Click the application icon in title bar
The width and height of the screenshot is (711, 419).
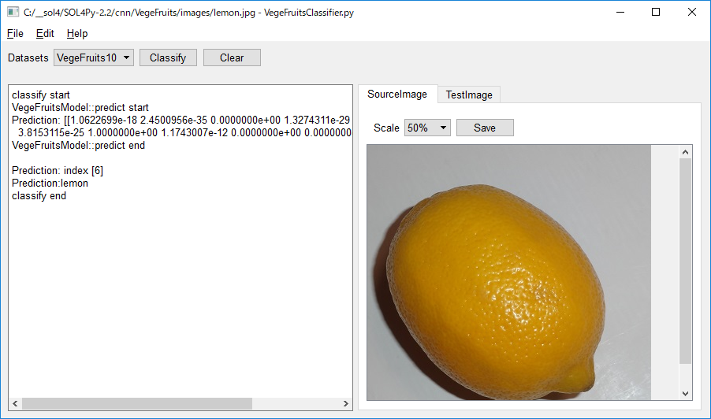(x=13, y=13)
